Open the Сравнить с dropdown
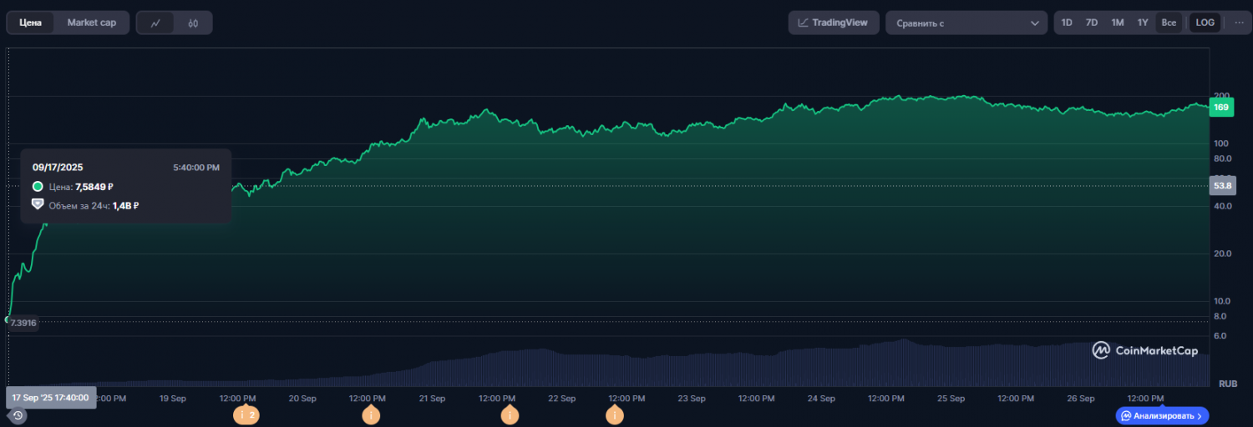The image size is (1253, 427). 966,23
